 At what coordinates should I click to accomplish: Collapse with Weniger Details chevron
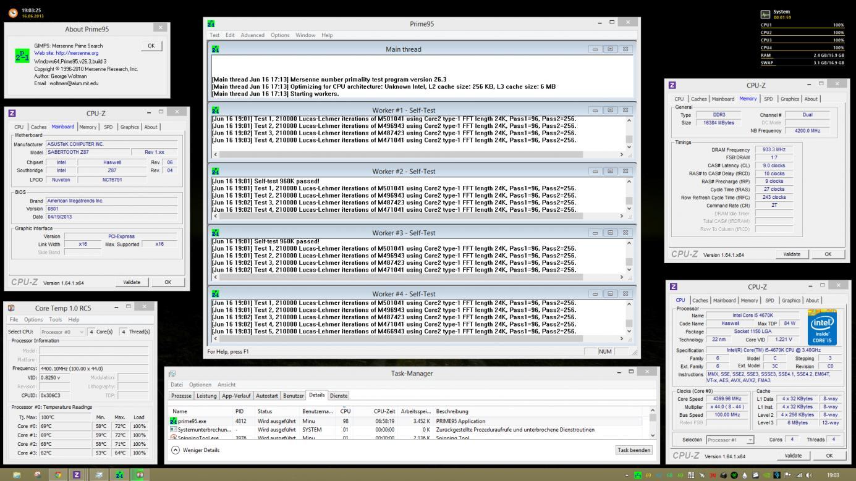[x=176, y=450]
